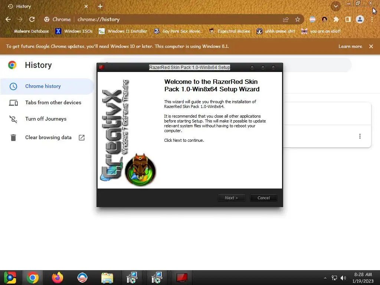380x285 pixels.
Task: Reload the page with the refresh icon
Action: point(32,19)
